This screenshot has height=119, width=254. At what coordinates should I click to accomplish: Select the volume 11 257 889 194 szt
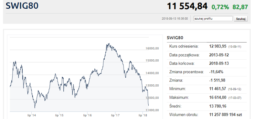[226, 115]
